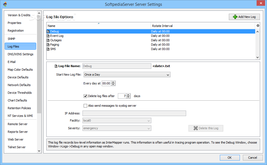Click the Outages log file icon

(48, 40)
